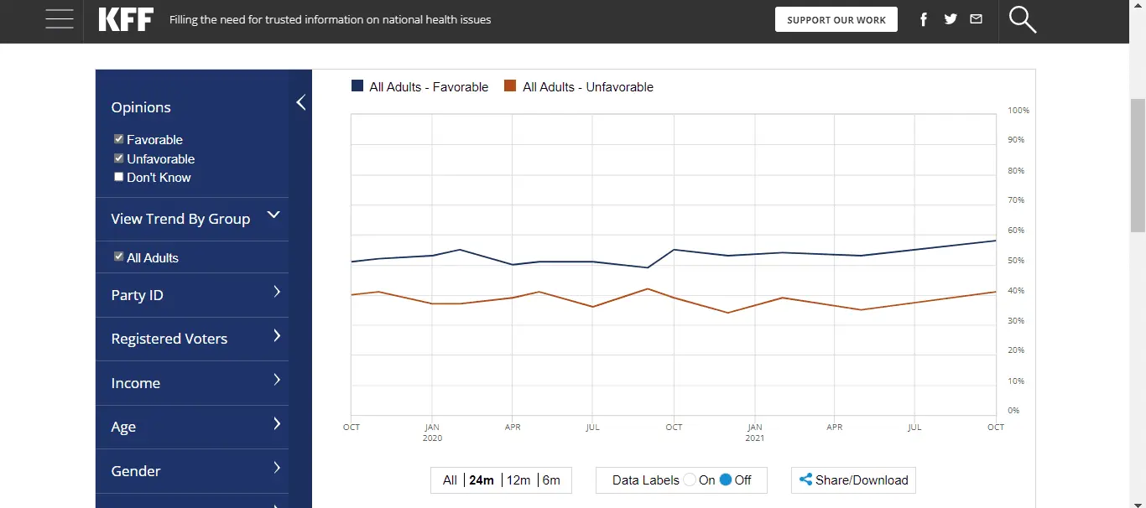Turn data labels On
Viewport: 1146px width, 508px height.
tap(690, 480)
